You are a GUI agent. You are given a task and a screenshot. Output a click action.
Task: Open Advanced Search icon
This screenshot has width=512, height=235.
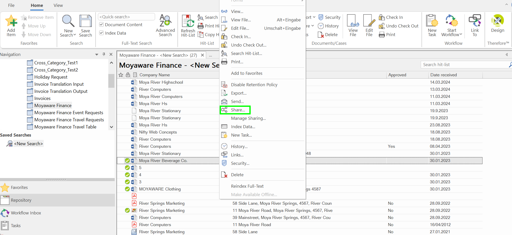tap(165, 21)
